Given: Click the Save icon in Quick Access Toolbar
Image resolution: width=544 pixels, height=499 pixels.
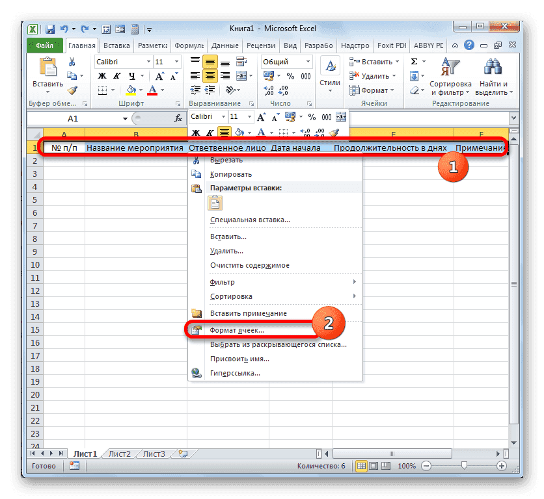Looking at the screenshot, I should [x=50, y=29].
